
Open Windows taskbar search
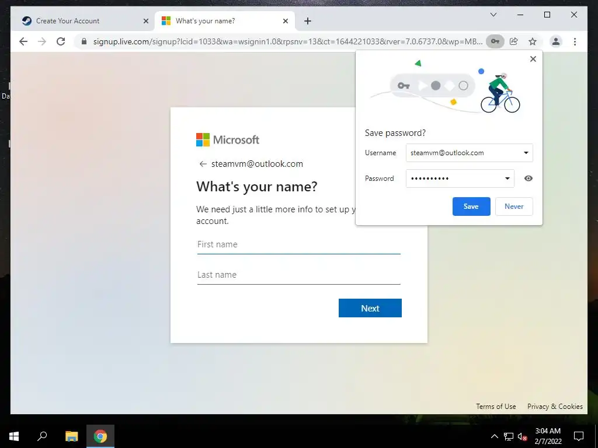(42, 436)
